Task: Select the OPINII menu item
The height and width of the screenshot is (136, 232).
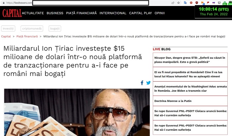Action: pos(159,13)
